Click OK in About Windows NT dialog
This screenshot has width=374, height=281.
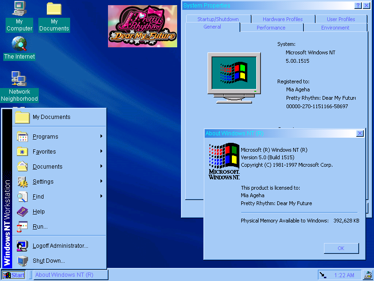tap(341, 248)
